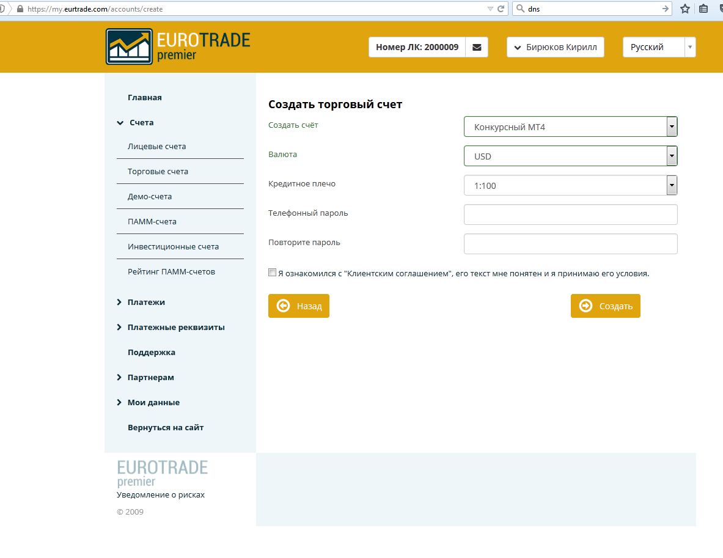Image resolution: width=723 pixels, height=558 pixels.
Task: Click the bookmark star icon
Action: tap(685, 9)
